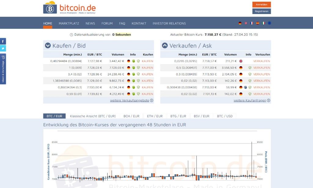Switch site language to Spanish flag
This screenshot has width=313, height=188.
(x=258, y=23)
